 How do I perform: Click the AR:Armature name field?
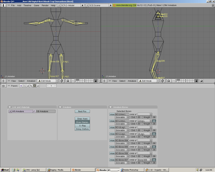pyautogui.click(x=22, y=111)
